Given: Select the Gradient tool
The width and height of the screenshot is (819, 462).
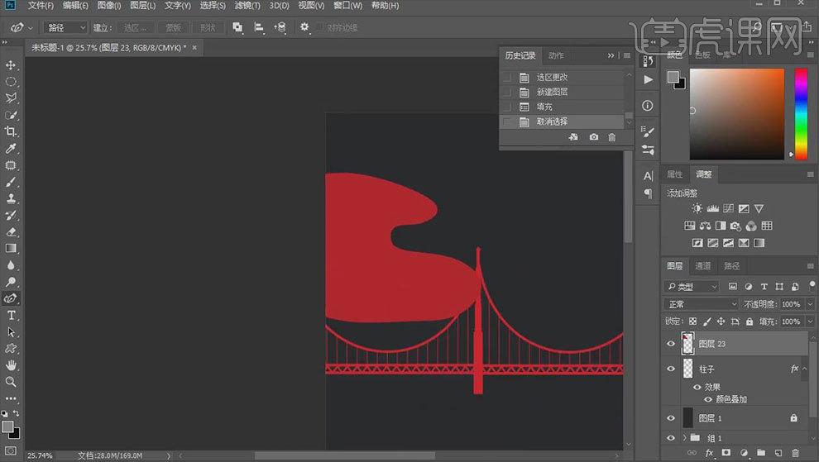Looking at the screenshot, I should (x=11, y=249).
